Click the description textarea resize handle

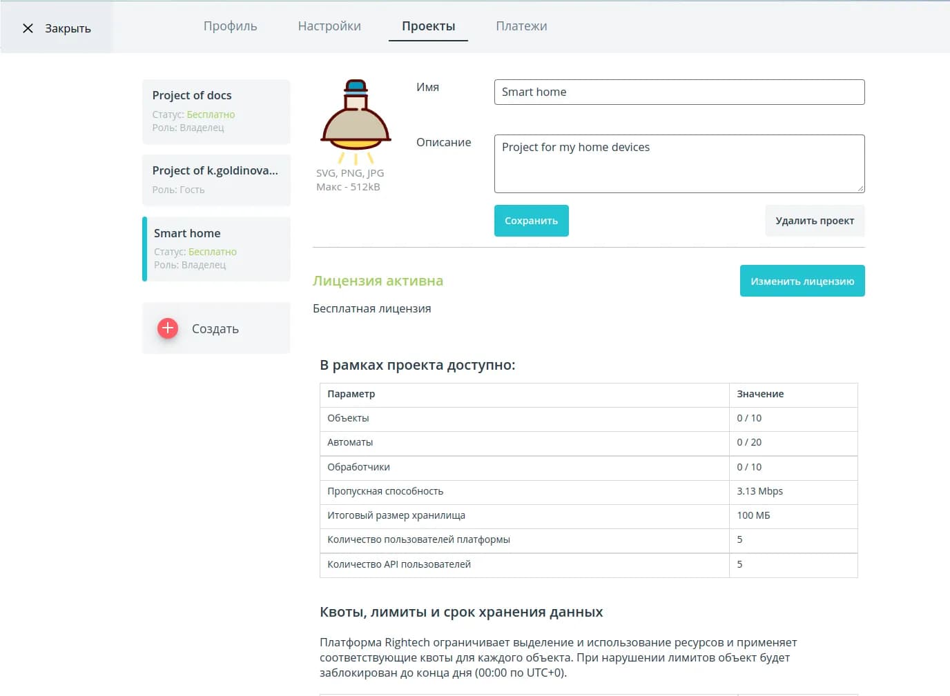(860, 188)
